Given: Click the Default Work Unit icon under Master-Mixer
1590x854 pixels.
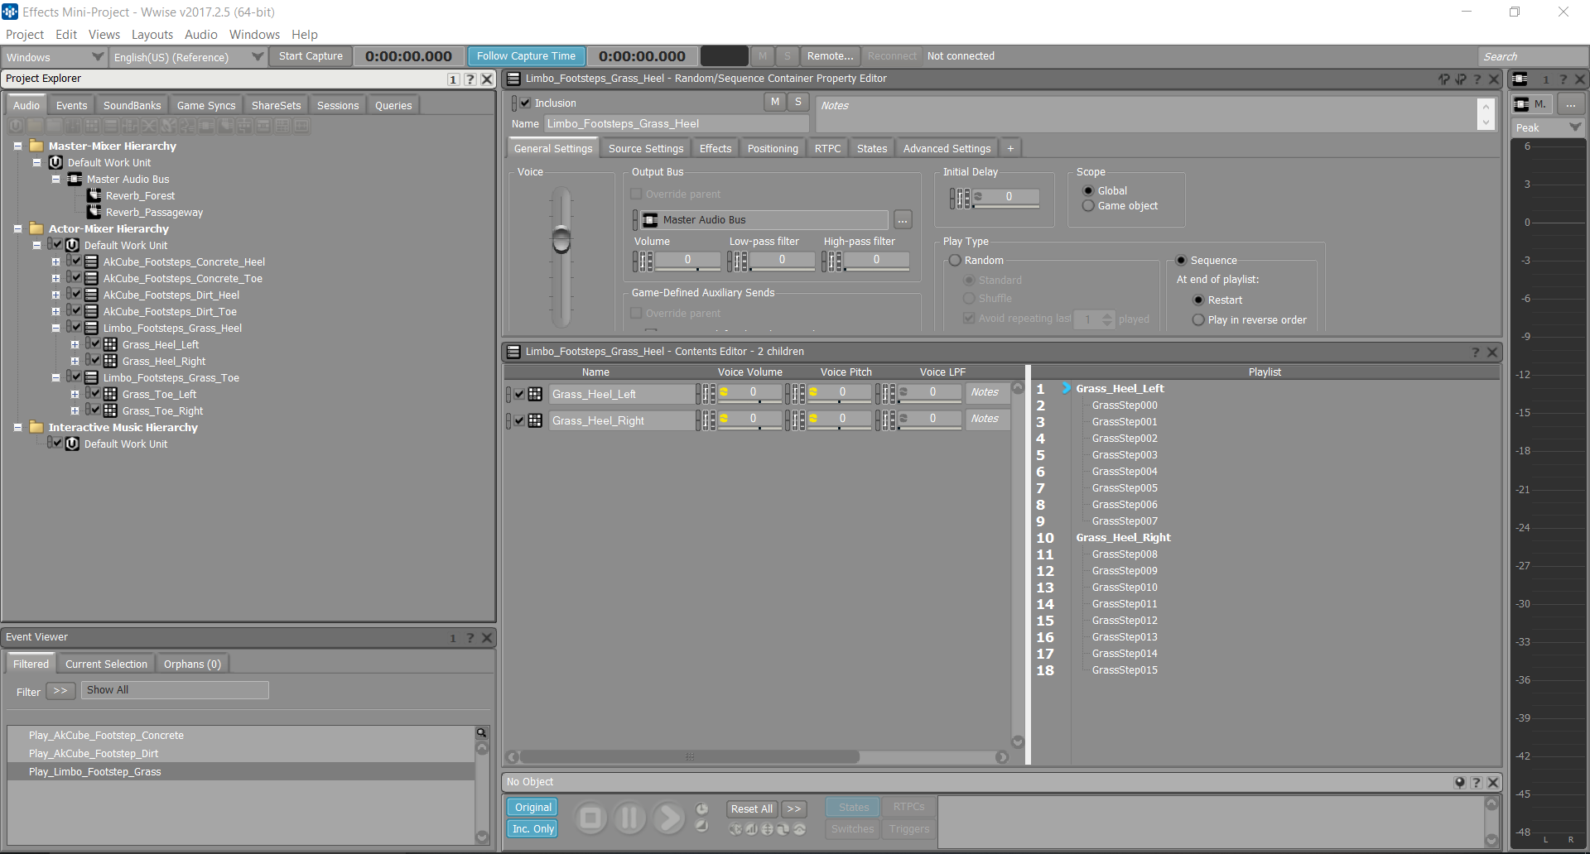Looking at the screenshot, I should [x=55, y=162].
